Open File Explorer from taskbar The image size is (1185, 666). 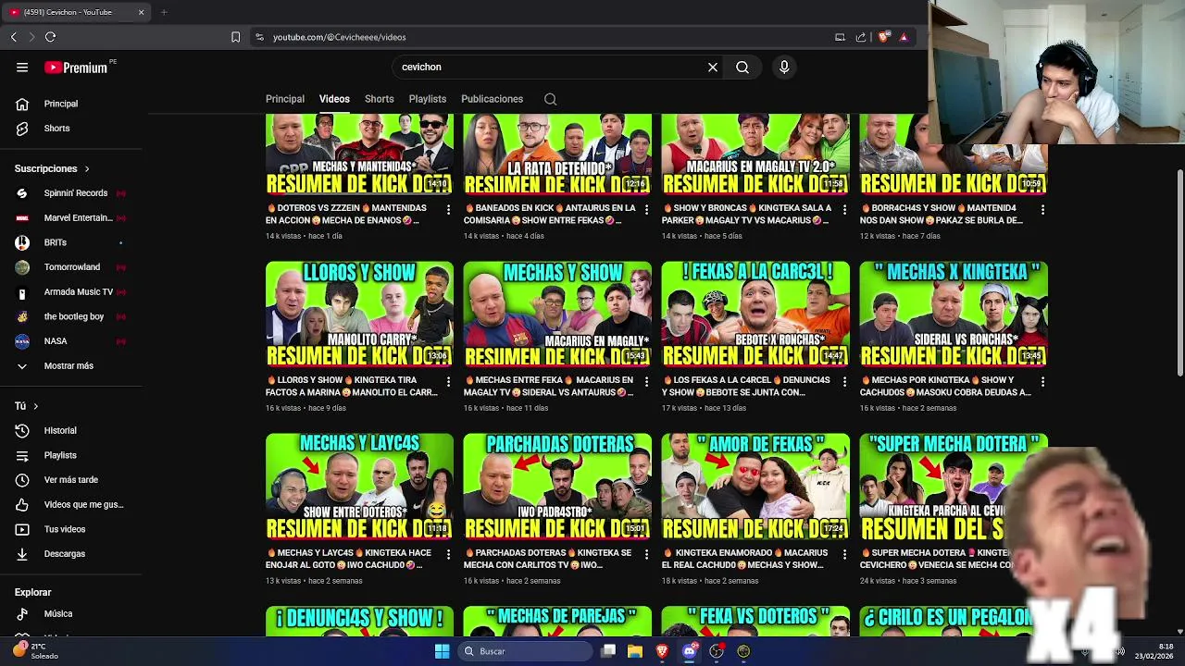635,651
